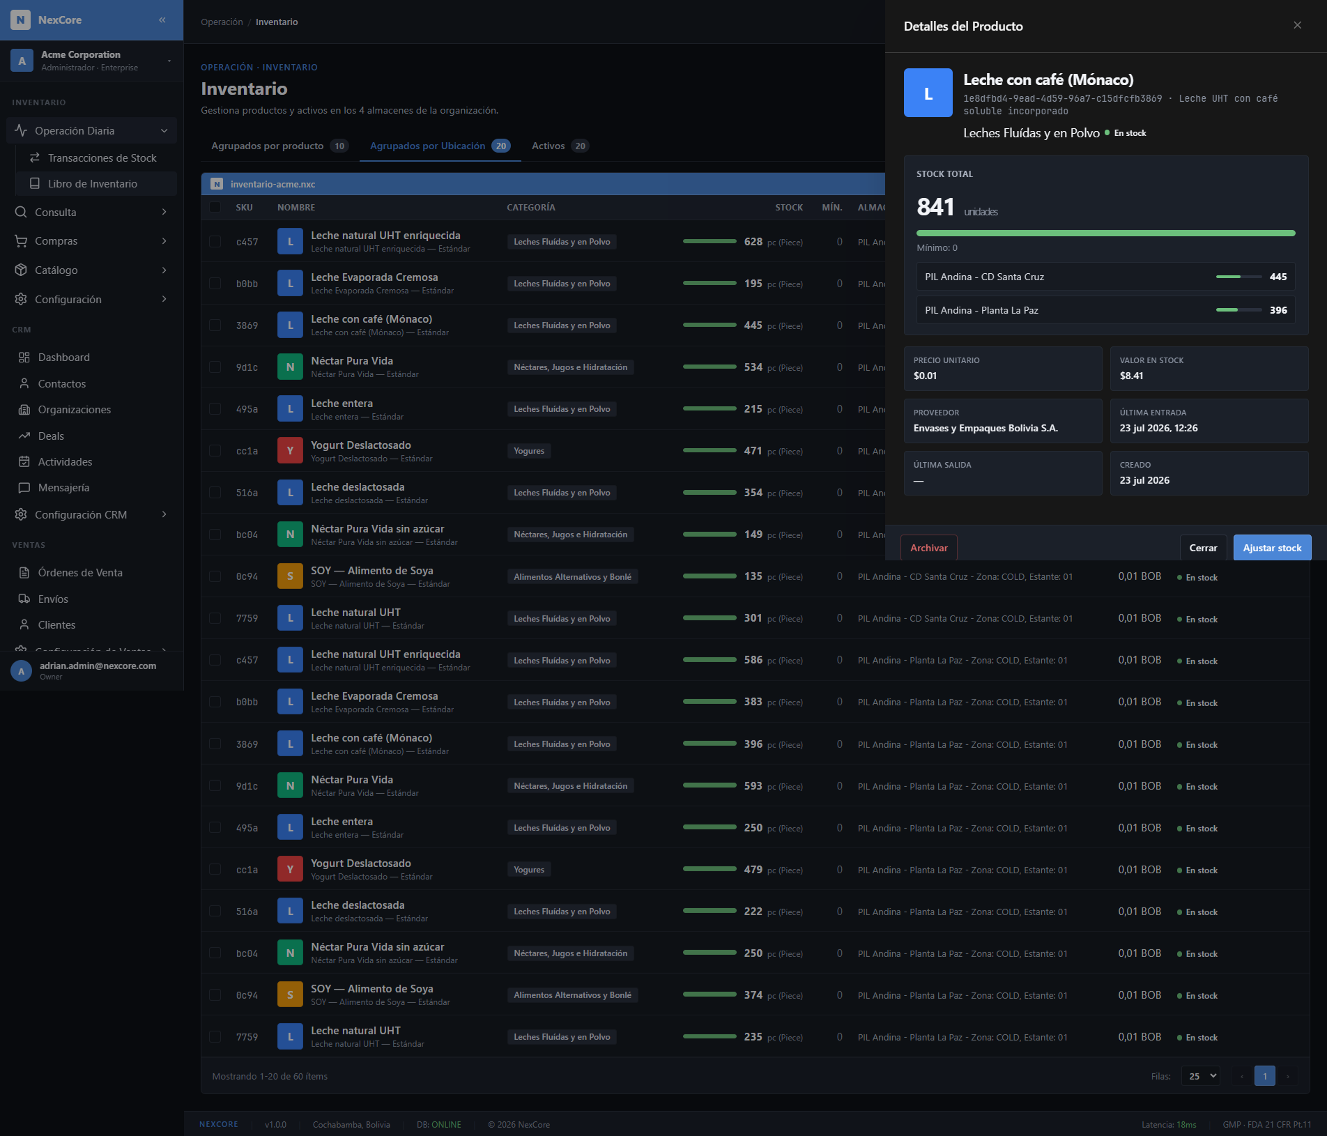Click the Contactos person icon
The image size is (1327, 1136).
24,383
